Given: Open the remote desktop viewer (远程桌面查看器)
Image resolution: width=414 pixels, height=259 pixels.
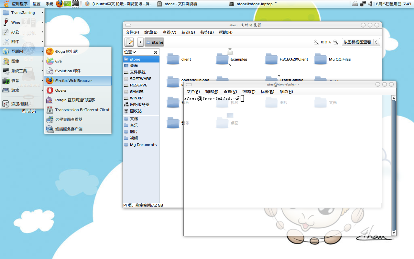Looking at the screenshot, I should point(78,119).
